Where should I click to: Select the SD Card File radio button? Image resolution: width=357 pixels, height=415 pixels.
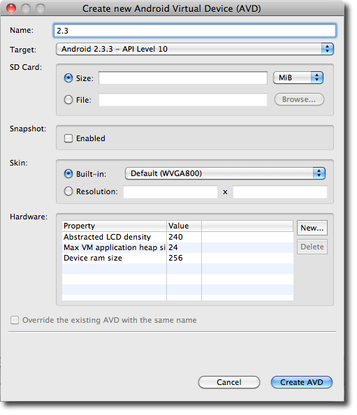coord(68,100)
